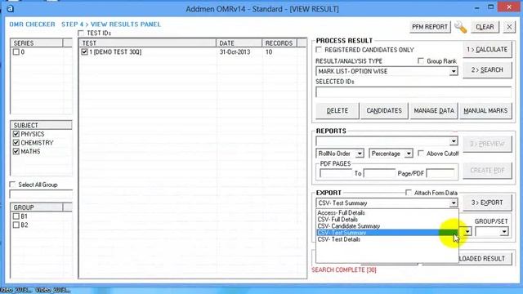Click the wrench and key settings icon

(461, 27)
